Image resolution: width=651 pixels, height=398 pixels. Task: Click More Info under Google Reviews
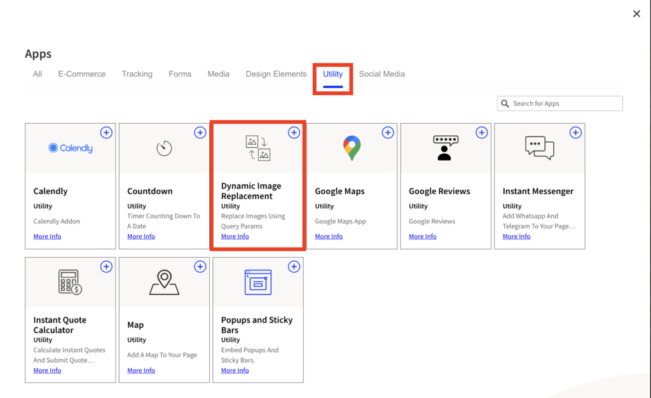(423, 237)
